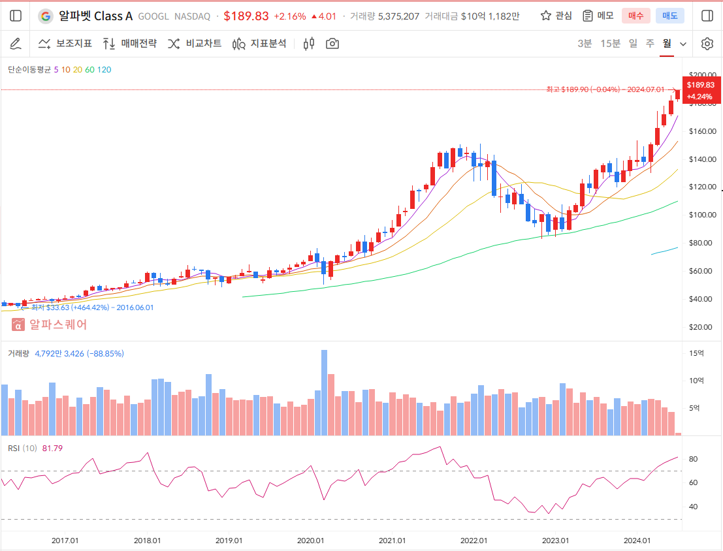The width and height of the screenshot is (723, 551).
Task: Click the 매수 buy button
Action: tap(636, 16)
